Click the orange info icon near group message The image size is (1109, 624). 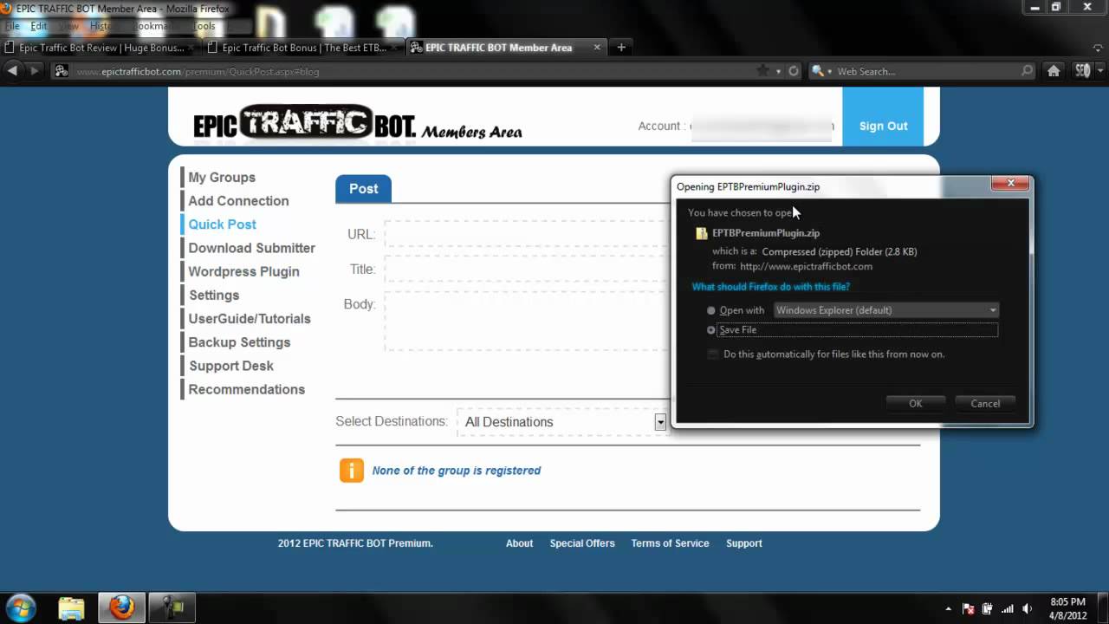pyautogui.click(x=352, y=471)
